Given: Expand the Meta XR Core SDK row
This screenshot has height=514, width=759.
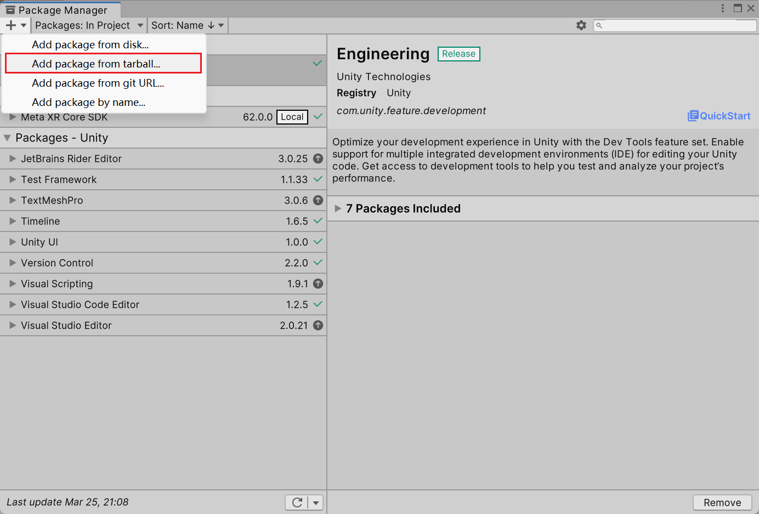Looking at the screenshot, I should coord(13,117).
